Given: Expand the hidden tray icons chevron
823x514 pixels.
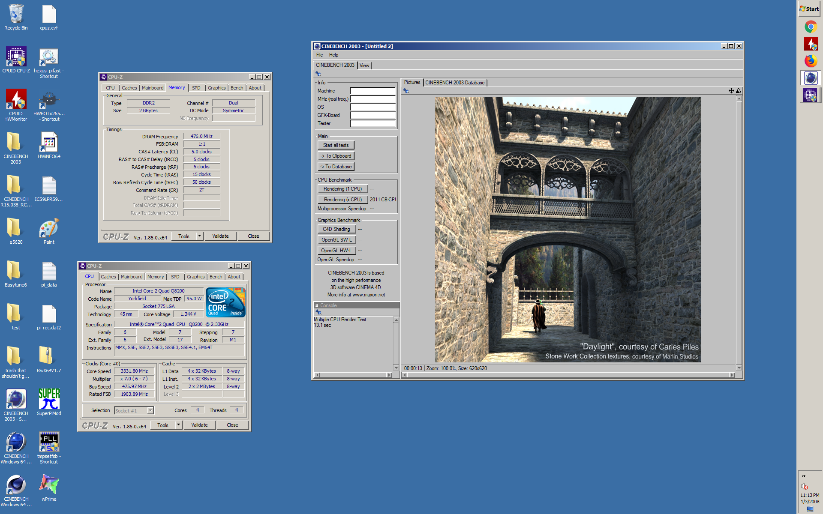Looking at the screenshot, I should (x=804, y=476).
